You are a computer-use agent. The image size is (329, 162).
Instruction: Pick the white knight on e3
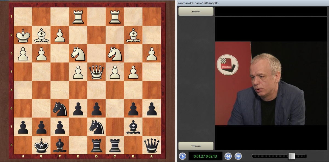(78, 53)
